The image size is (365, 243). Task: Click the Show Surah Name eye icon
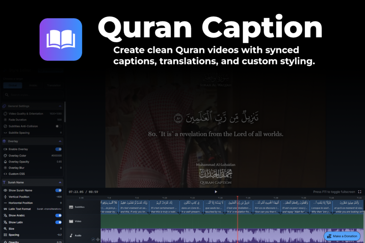pos(5,190)
